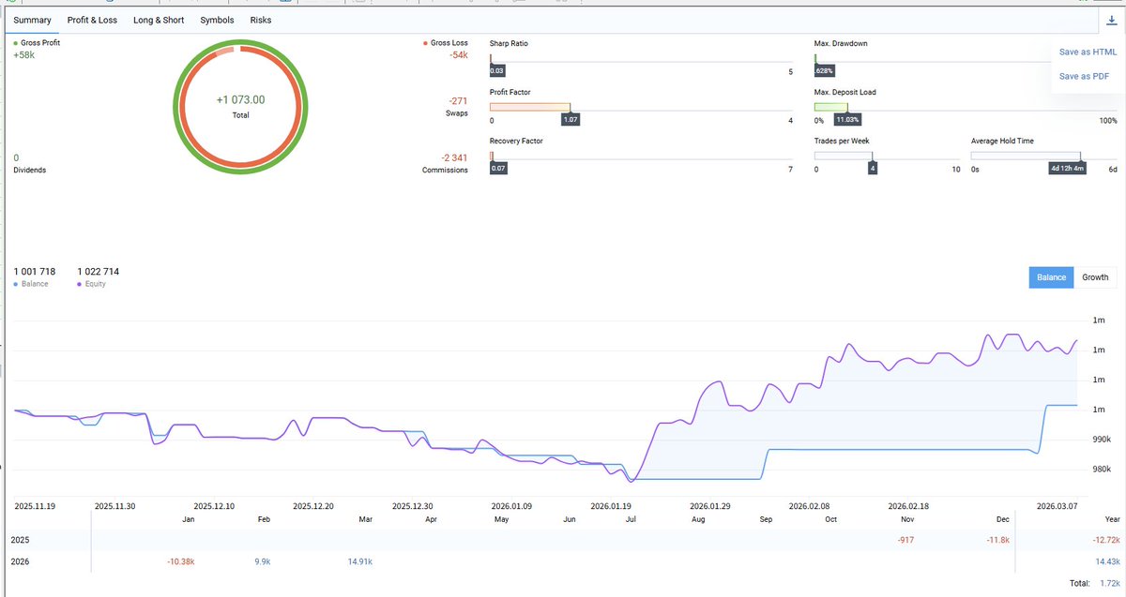Click the Max. Drawdown percentage marker
This screenshot has width=1126, height=597.
tap(825, 70)
